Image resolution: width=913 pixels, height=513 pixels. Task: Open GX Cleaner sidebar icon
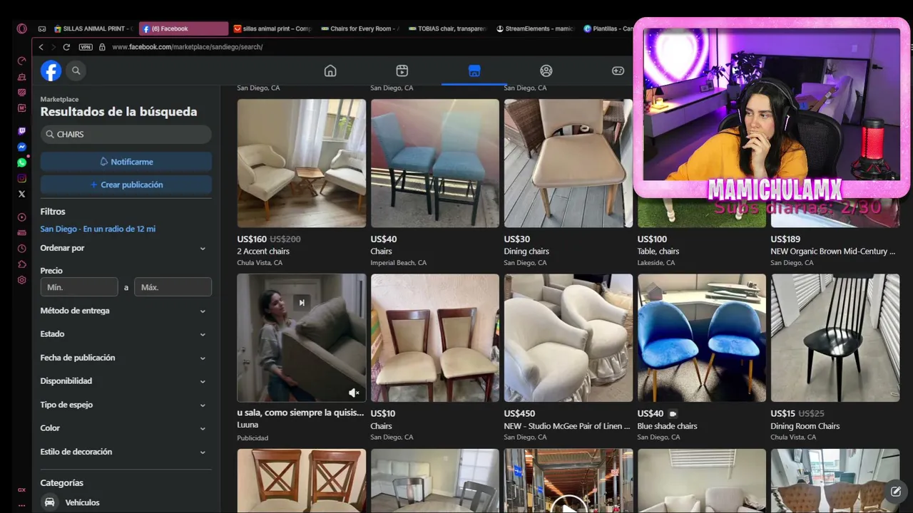[22, 77]
